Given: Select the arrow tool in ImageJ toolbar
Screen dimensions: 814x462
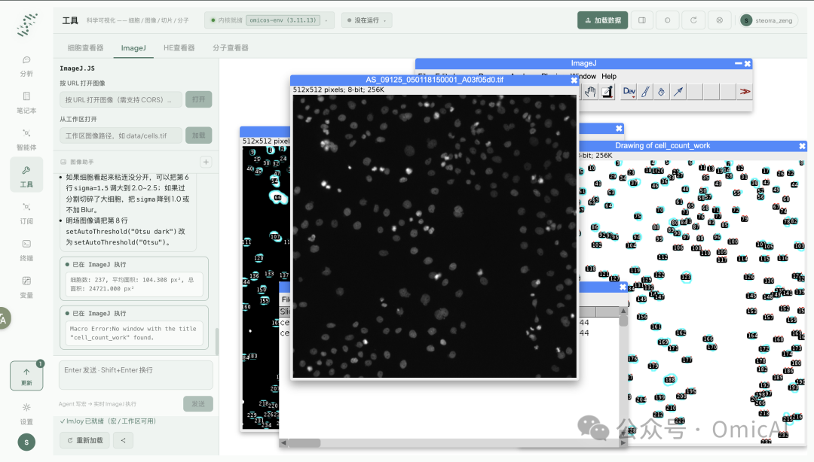Looking at the screenshot, I should pos(678,92).
